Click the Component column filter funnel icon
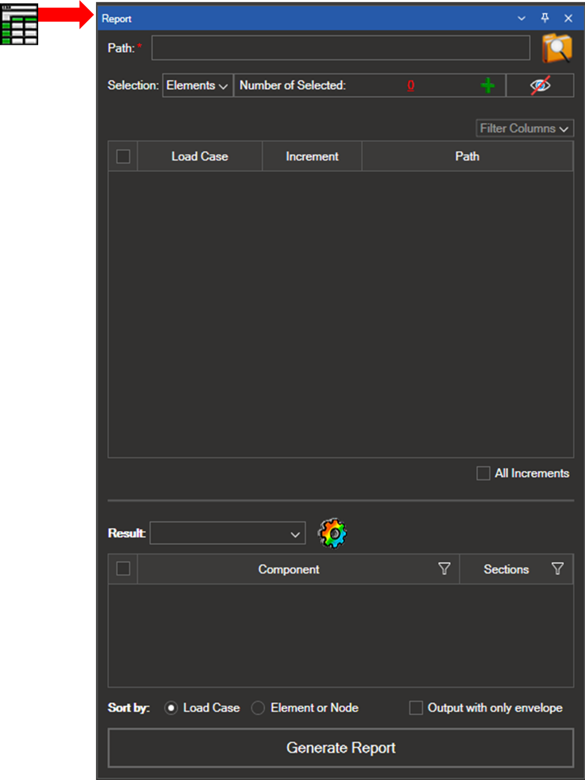 tap(444, 569)
